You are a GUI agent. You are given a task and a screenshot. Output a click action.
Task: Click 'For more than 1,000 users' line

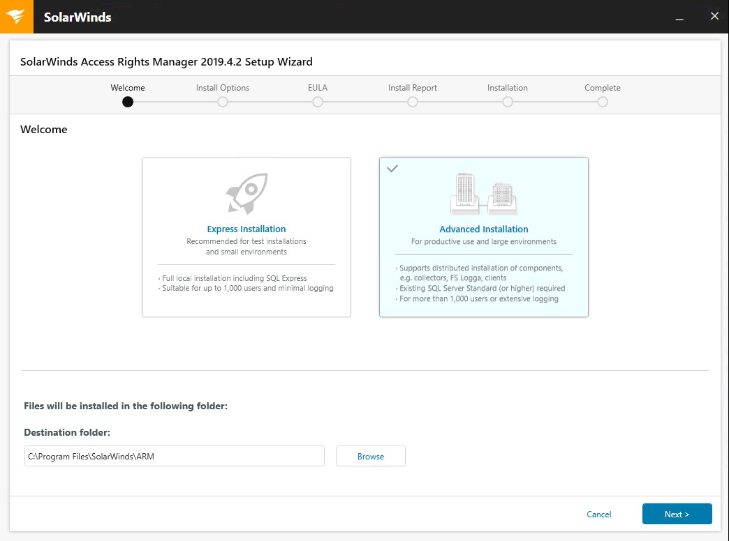[479, 298]
